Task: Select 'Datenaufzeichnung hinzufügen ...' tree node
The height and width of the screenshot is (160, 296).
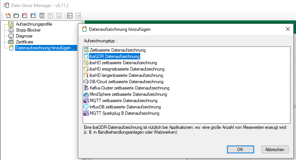Action: (x=46, y=48)
